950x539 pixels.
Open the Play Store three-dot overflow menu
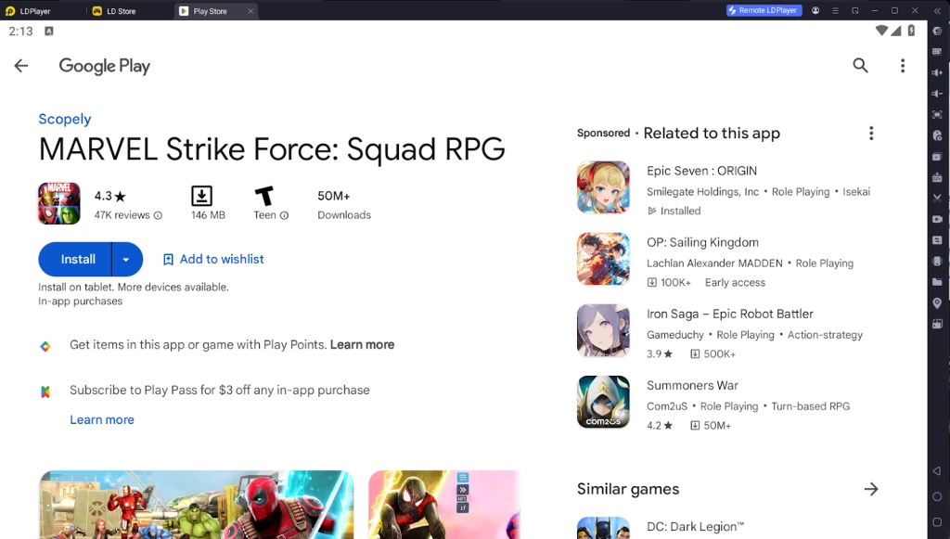pyautogui.click(x=902, y=65)
